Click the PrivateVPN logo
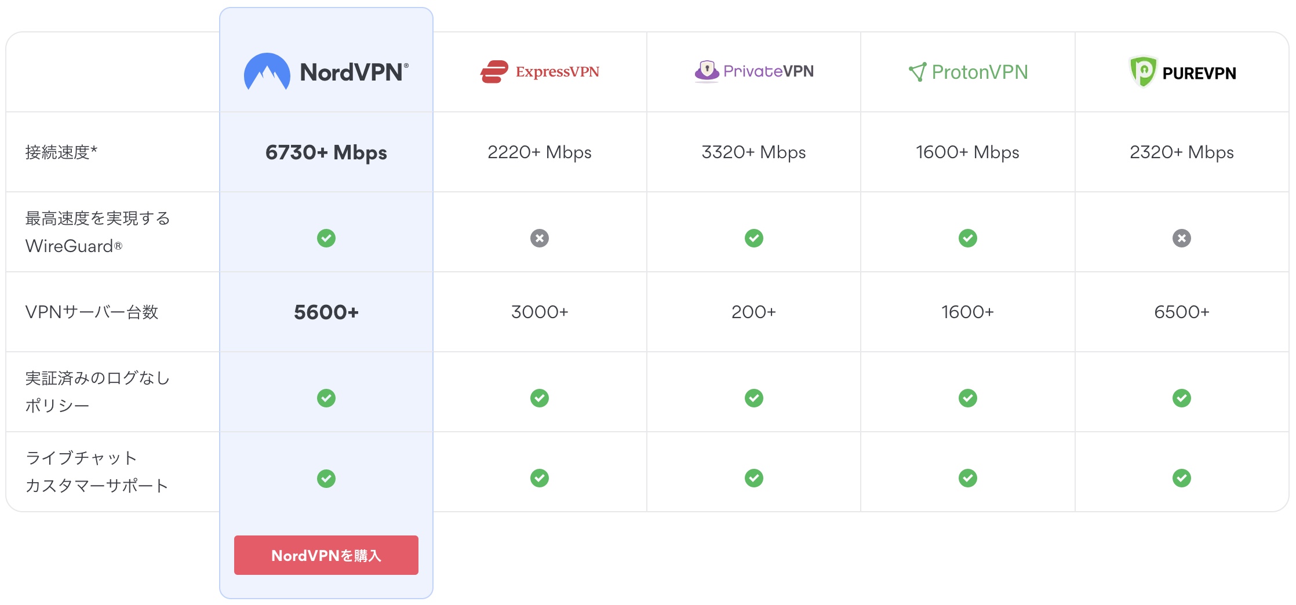 click(753, 71)
